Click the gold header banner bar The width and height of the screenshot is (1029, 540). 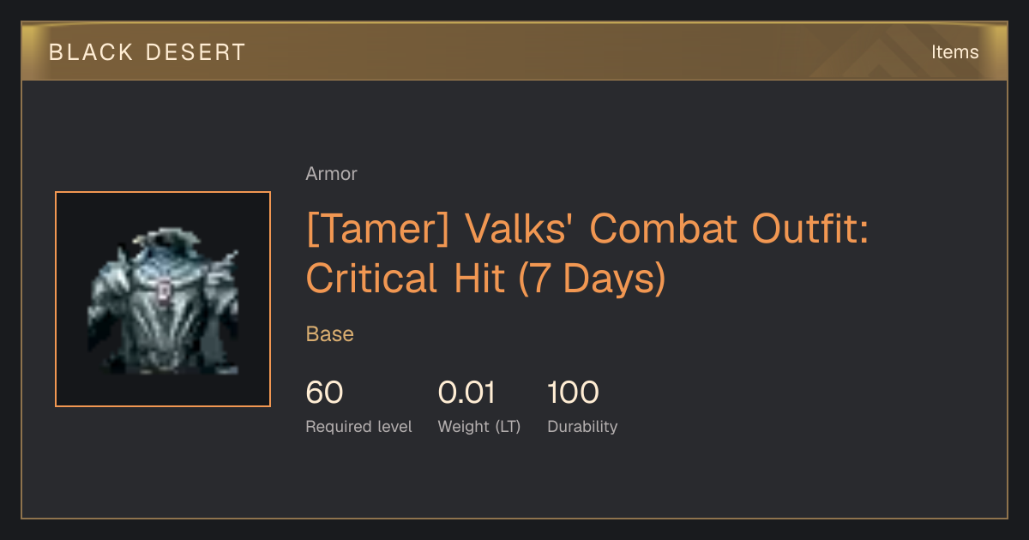point(514,51)
